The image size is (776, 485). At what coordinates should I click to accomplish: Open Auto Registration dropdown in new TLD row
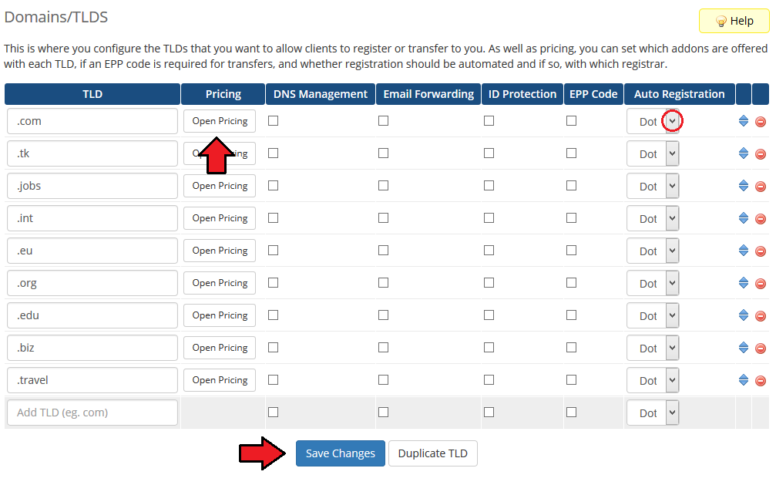tap(672, 413)
